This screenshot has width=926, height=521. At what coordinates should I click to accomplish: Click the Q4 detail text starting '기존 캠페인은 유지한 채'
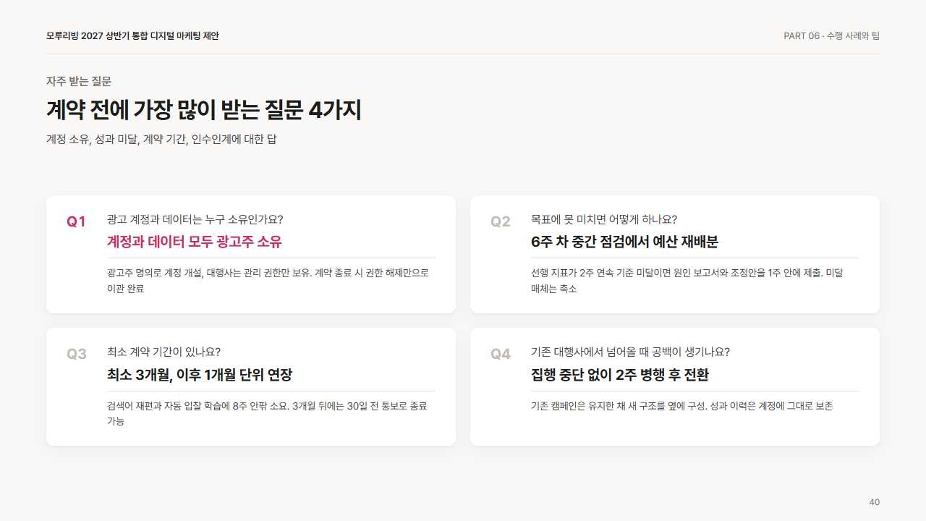681,406
